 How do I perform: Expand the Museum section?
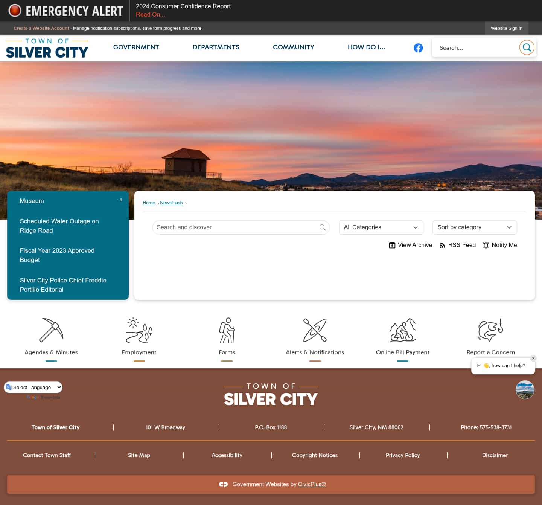pos(121,200)
